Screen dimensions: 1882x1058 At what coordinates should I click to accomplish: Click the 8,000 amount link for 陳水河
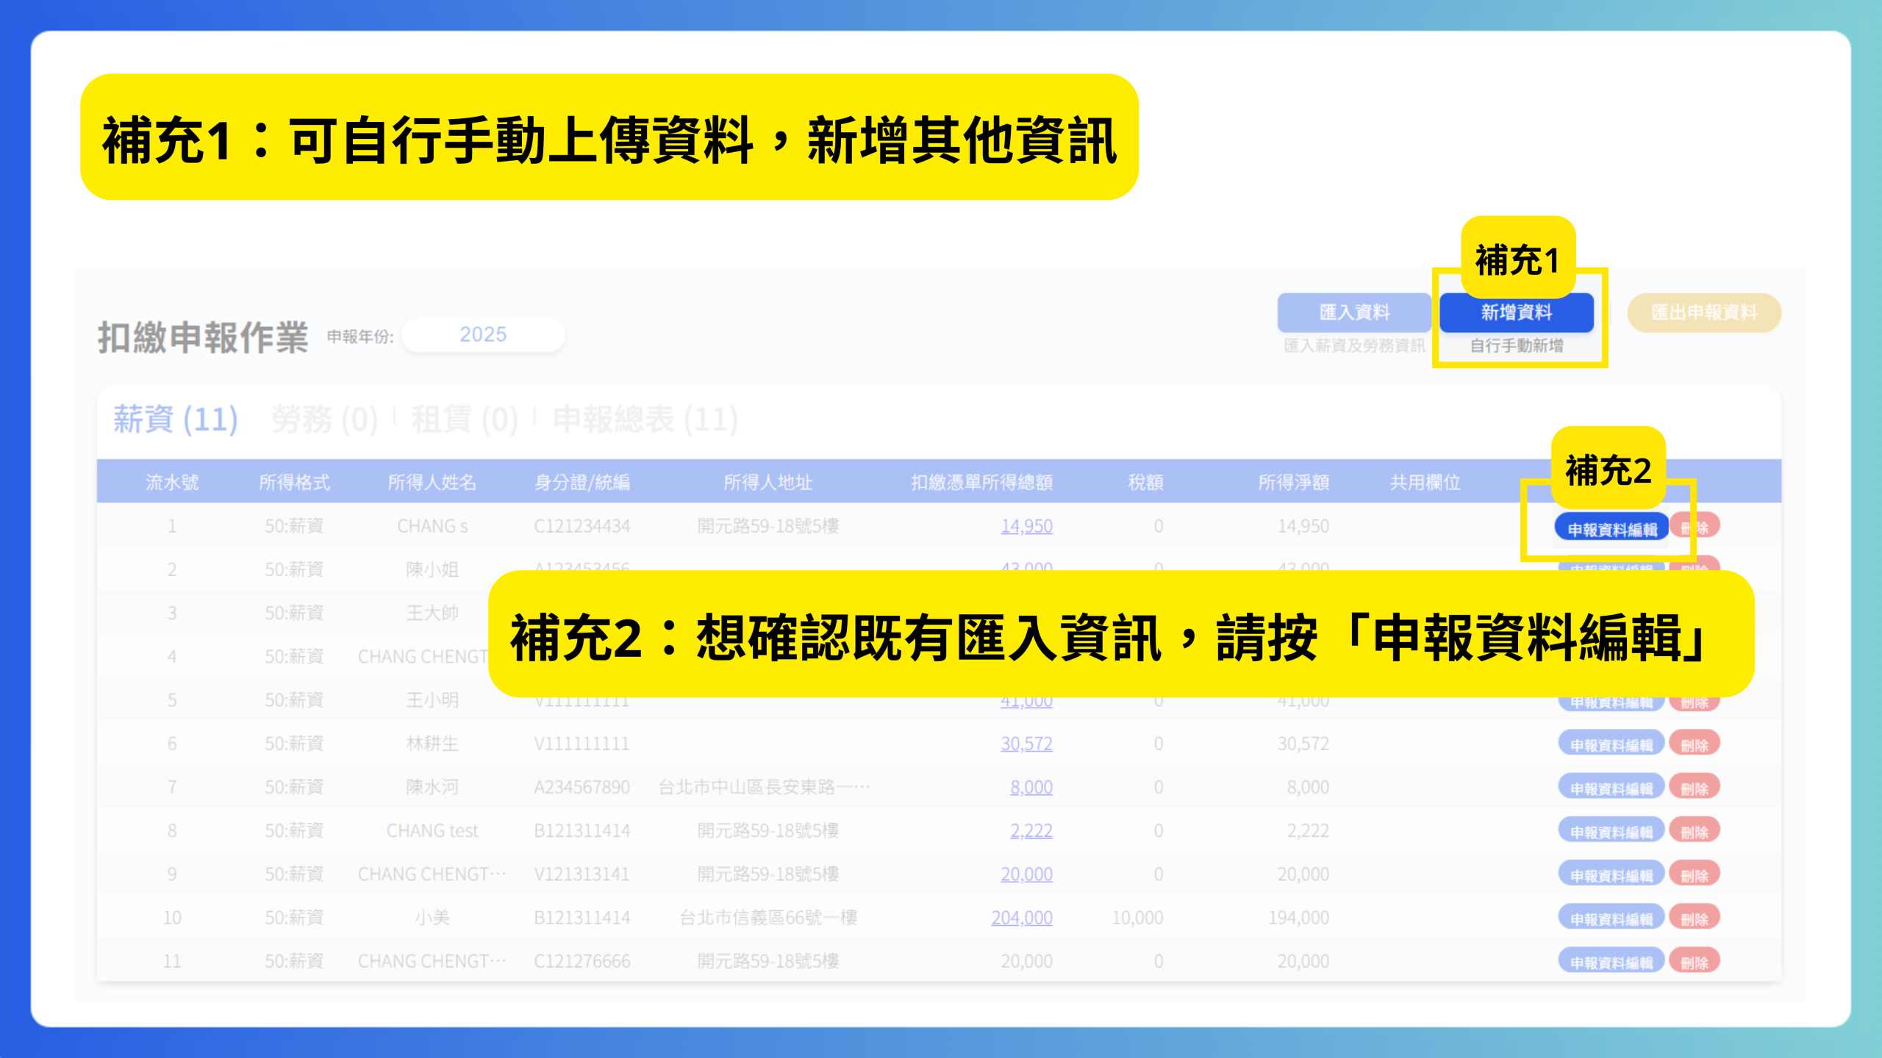(x=1031, y=787)
